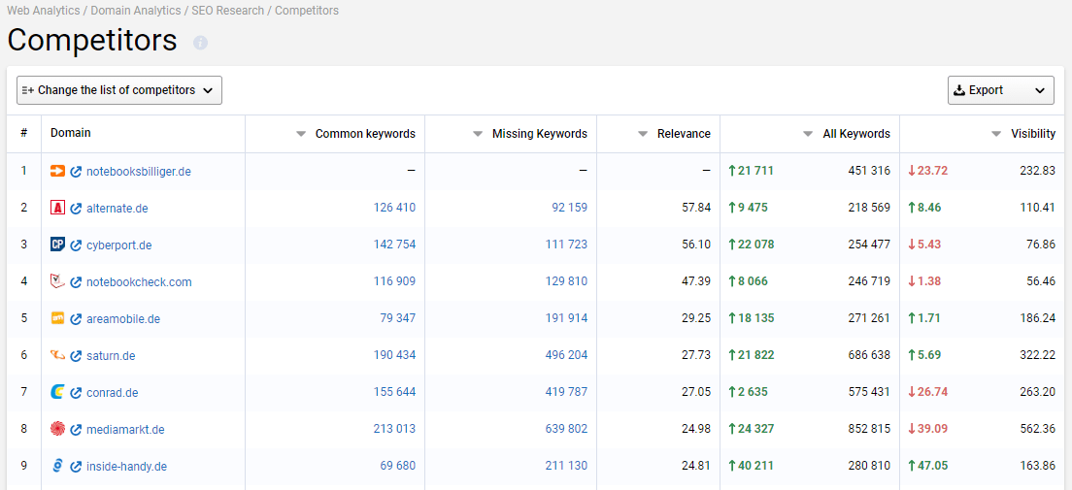Screen dimensions: 1072x490
Task: Open external link icon for areamobile.de
Action: [77, 319]
